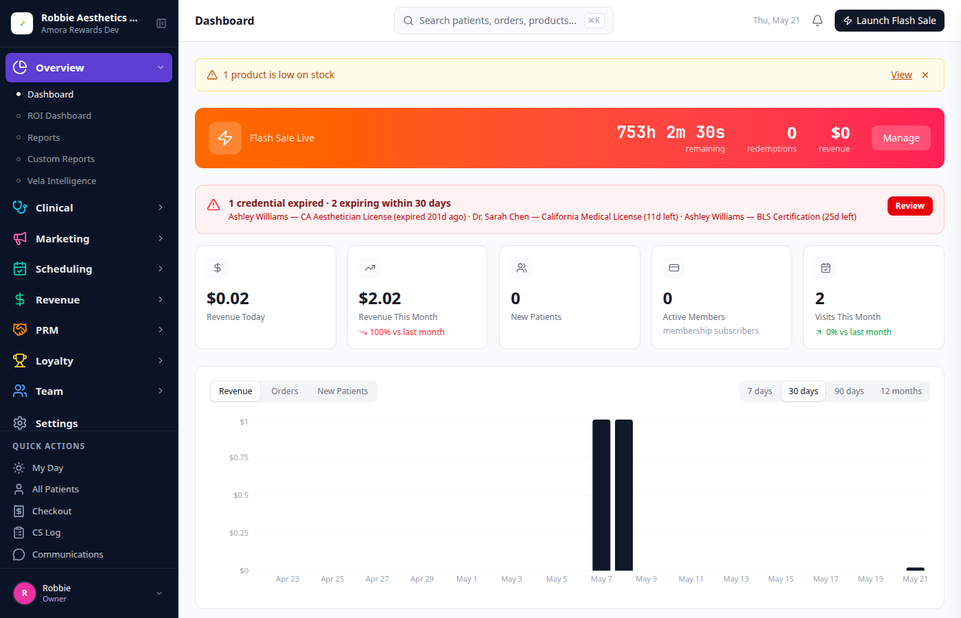Expand the Loyalty menu chevron

161,360
